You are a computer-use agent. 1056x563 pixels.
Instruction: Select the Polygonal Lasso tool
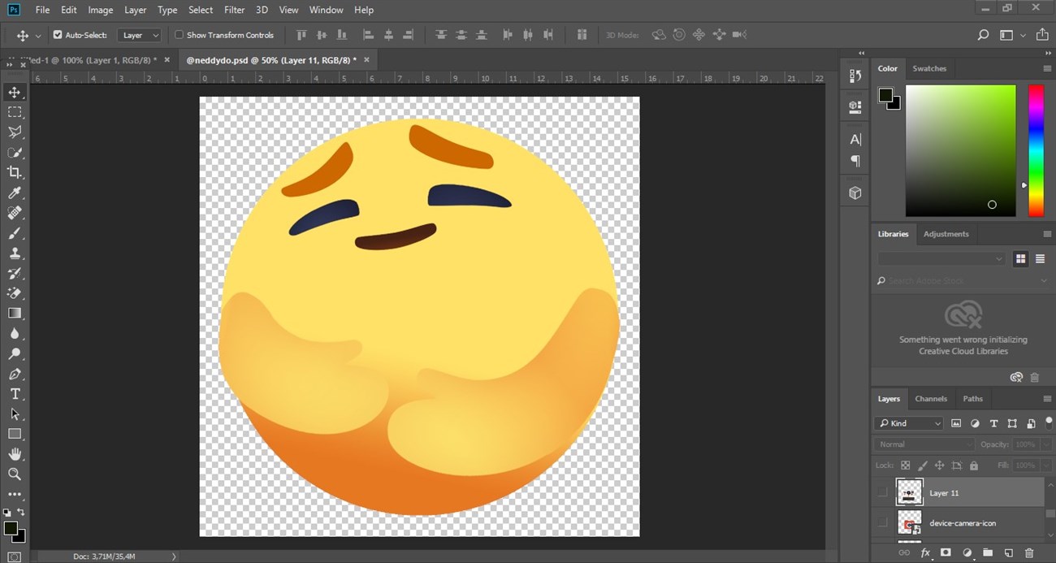[x=15, y=132]
